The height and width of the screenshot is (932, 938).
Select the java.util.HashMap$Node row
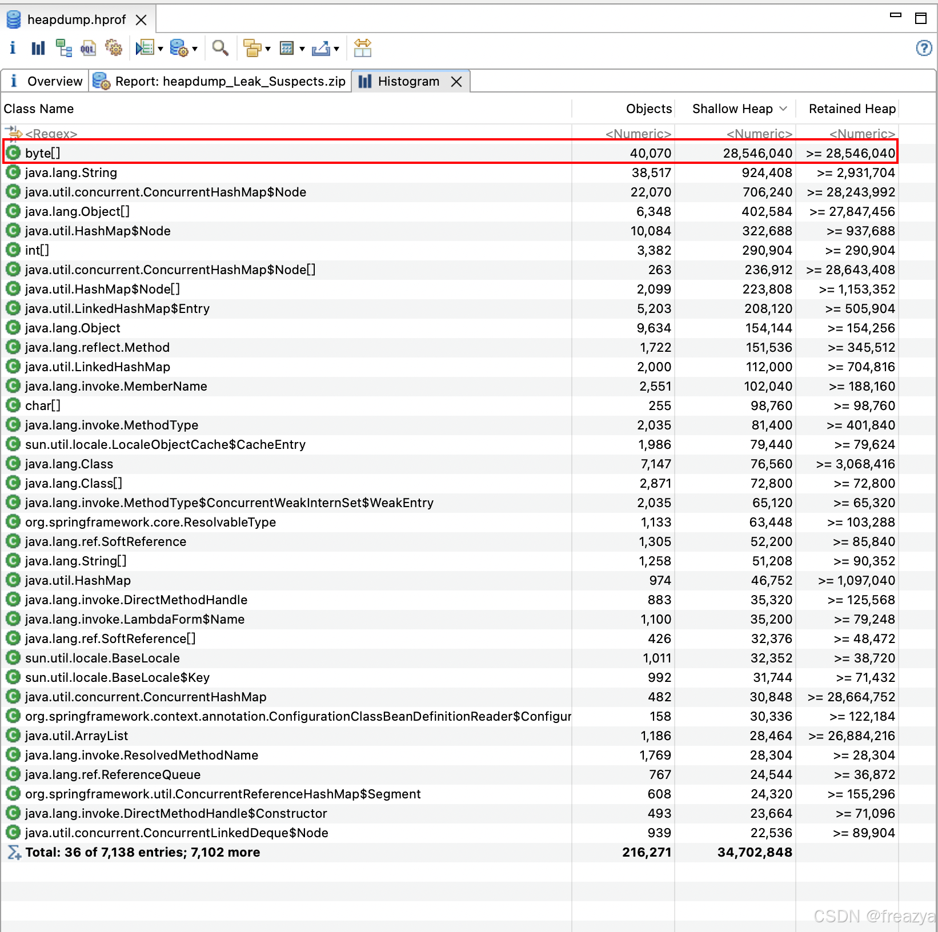pyautogui.click(x=450, y=231)
